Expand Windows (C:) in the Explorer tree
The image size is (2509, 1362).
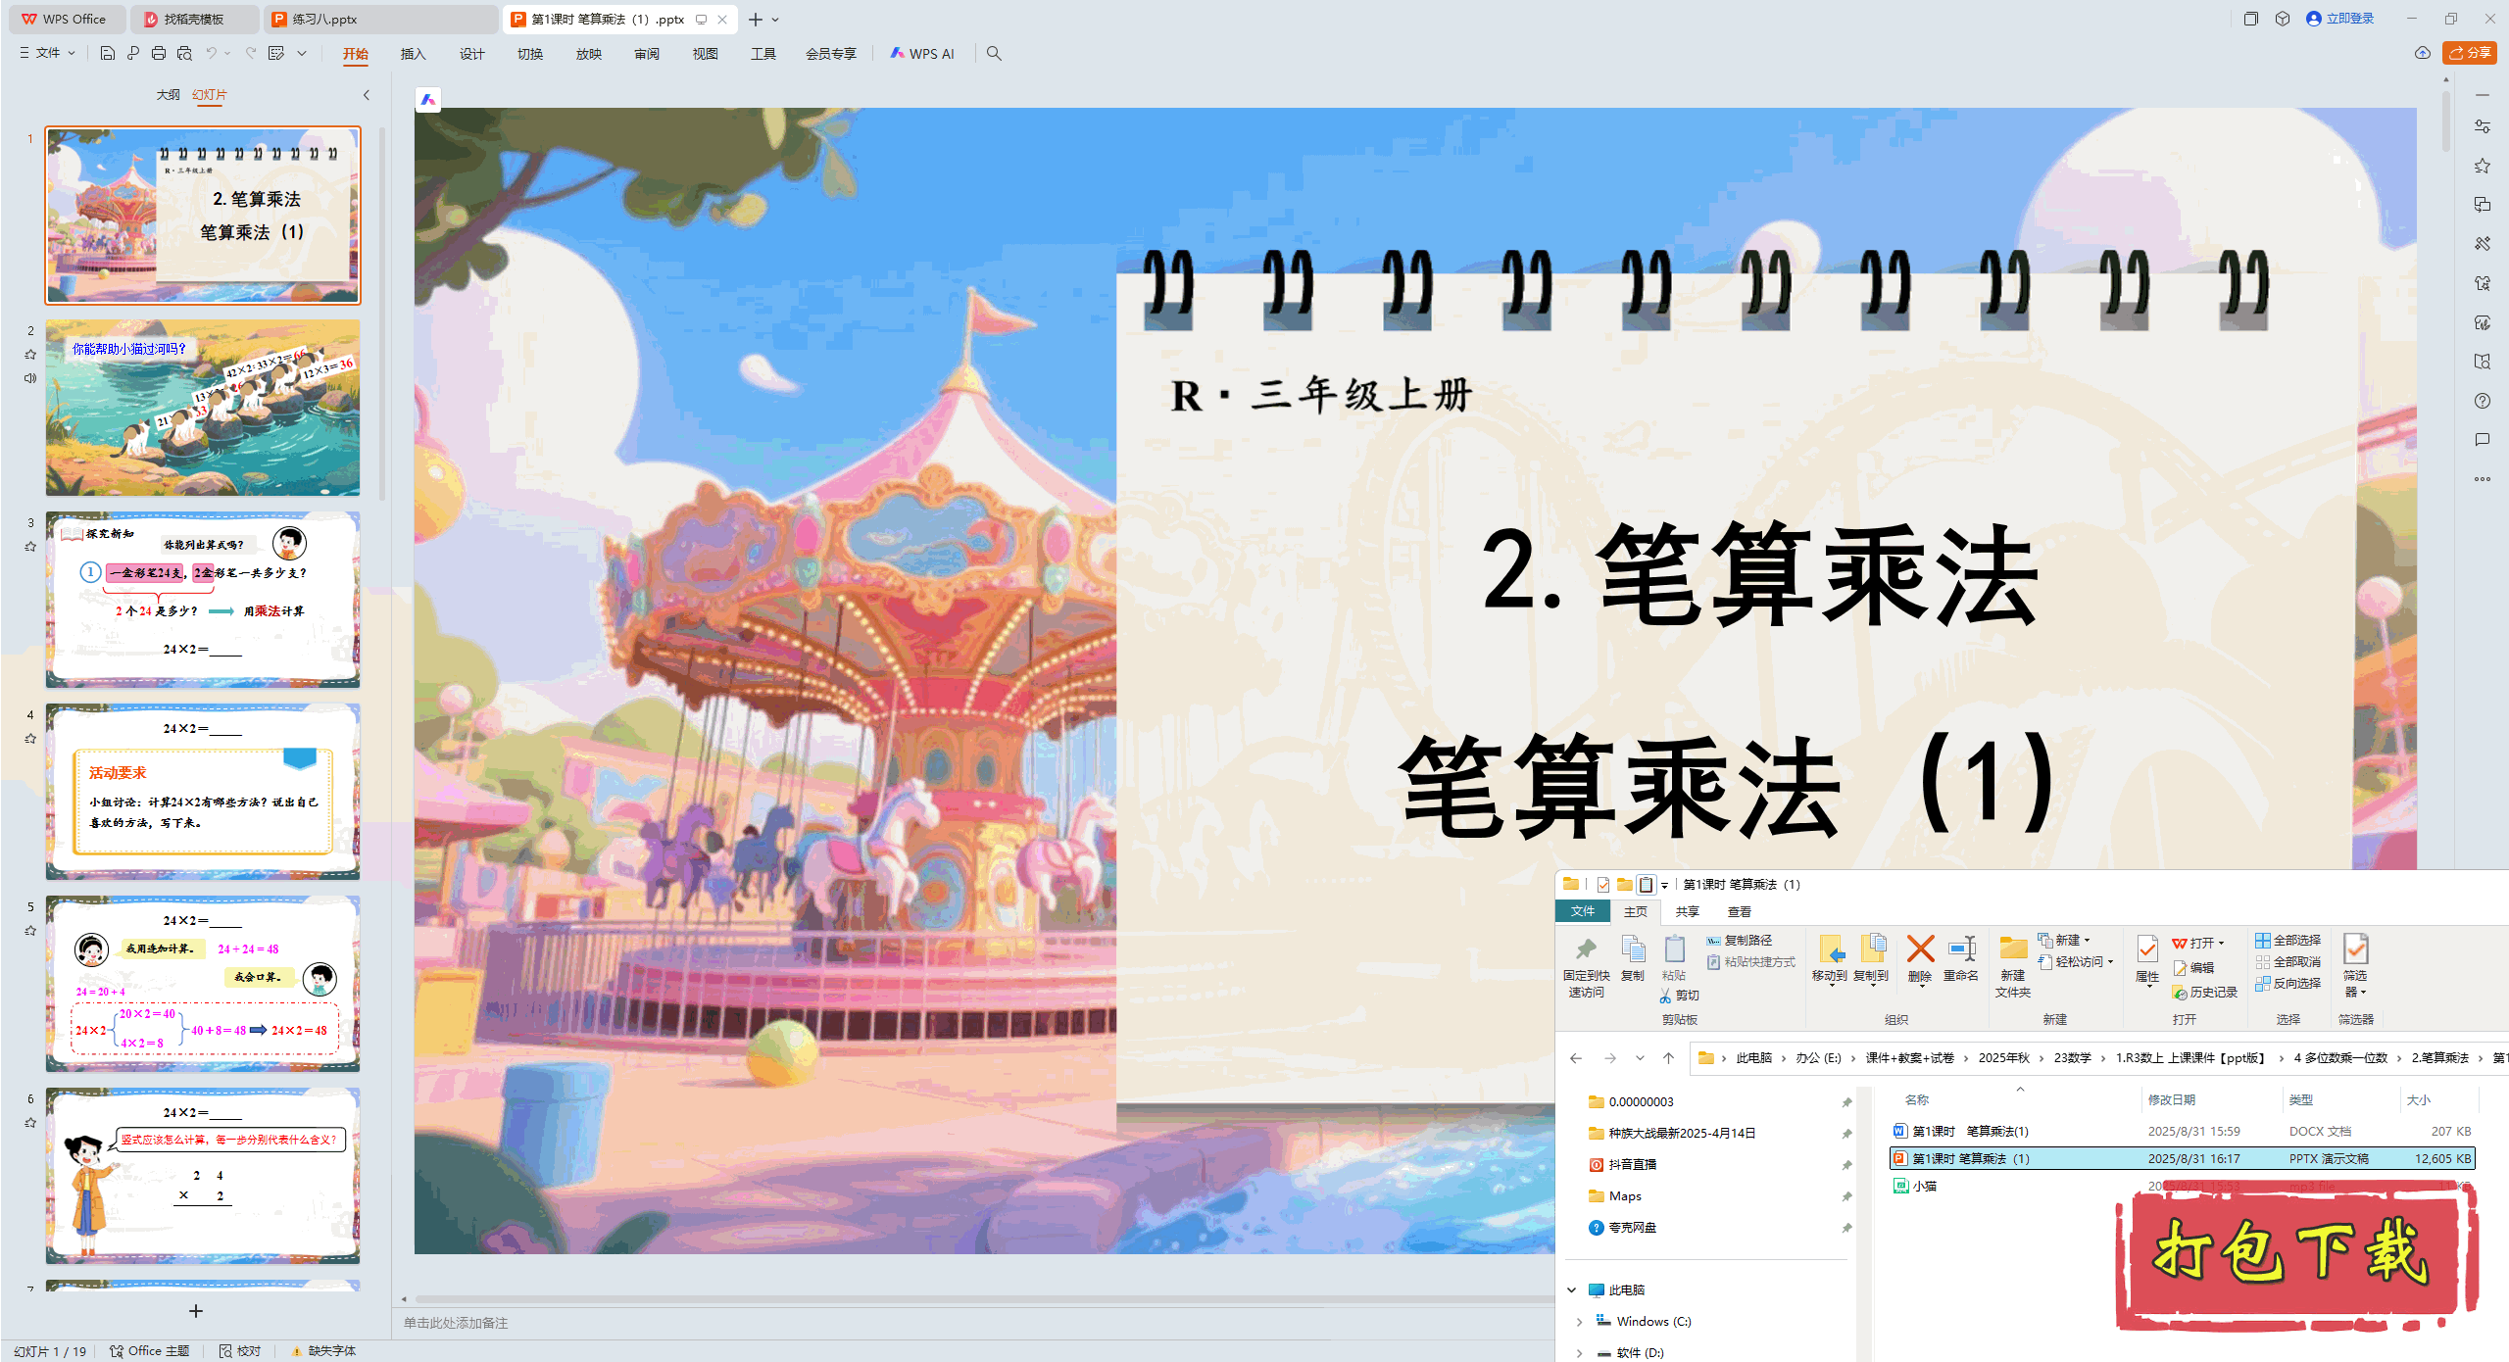pyautogui.click(x=1580, y=1321)
